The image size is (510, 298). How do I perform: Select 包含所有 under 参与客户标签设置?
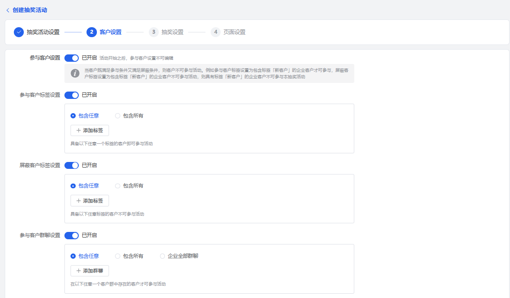pyautogui.click(x=129, y=116)
